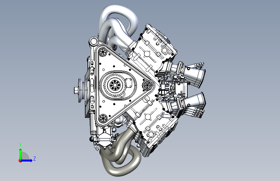Select the top-left sprocket on the cover
The height and width of the screenshot is (181, 280).
pyautogui.click(x=103, y=52)
